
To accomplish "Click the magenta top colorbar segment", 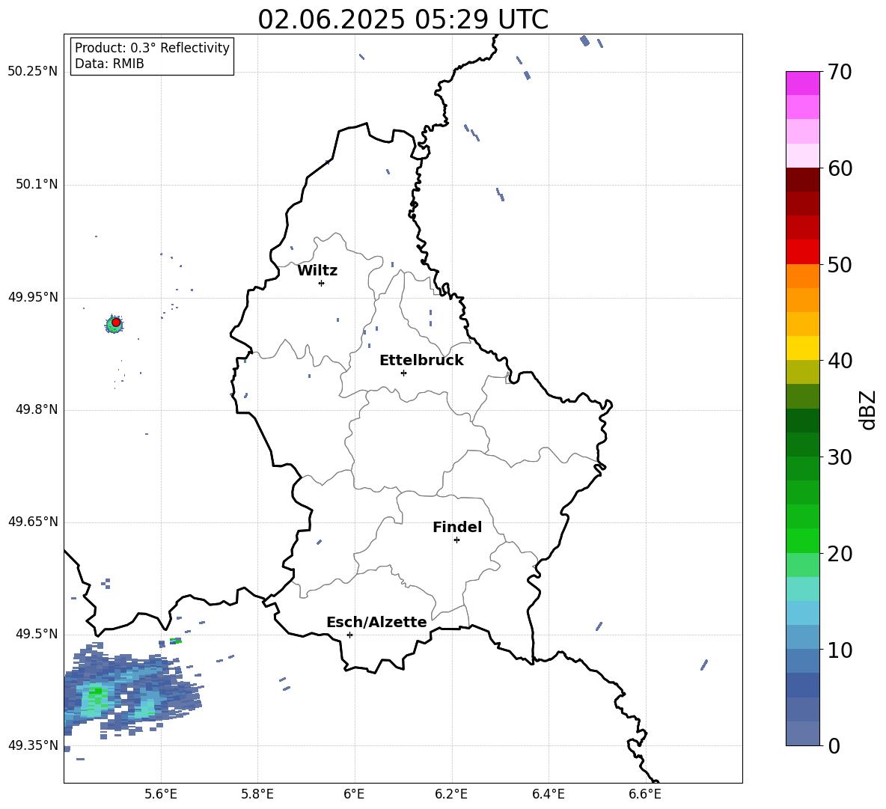I will tap(803, 83).
